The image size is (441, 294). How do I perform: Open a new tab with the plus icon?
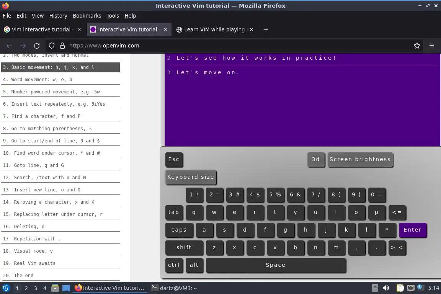pyautogui.click(x=266, y=29)
